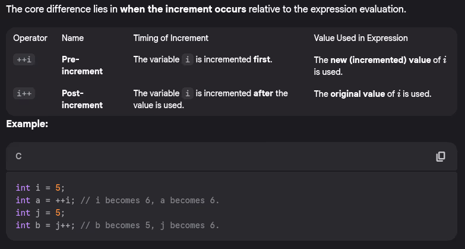Screen dimensions: 465x249
Task: Click the Value Used in Expression header
Action: [360, 38]
